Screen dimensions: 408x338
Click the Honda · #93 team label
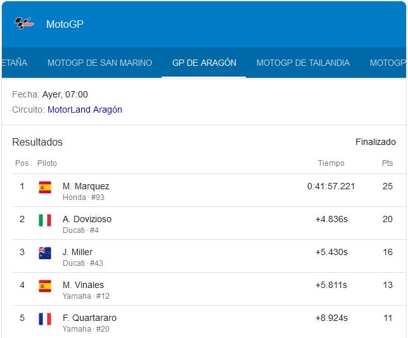[84, 197]
